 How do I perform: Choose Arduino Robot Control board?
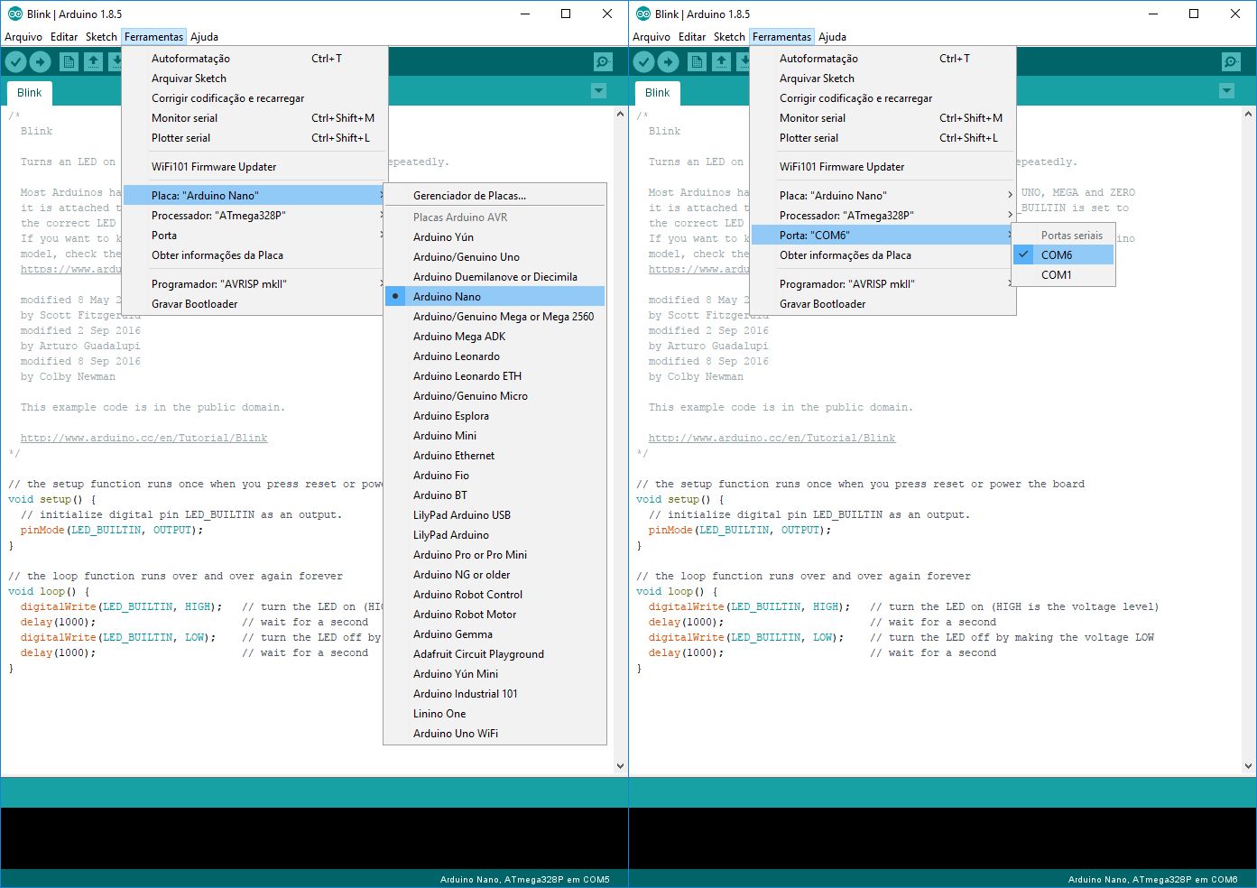[494, 594]
